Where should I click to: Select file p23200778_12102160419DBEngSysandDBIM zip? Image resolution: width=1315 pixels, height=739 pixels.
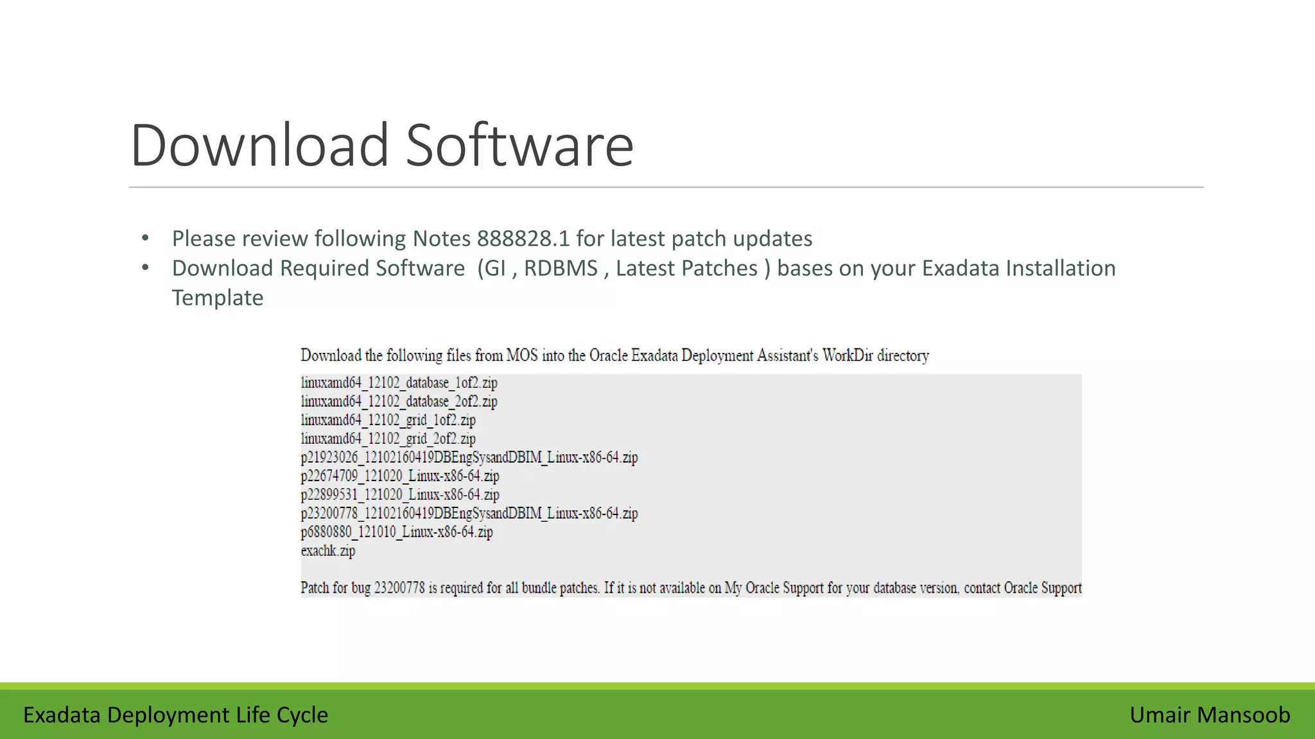pos(469,513)
